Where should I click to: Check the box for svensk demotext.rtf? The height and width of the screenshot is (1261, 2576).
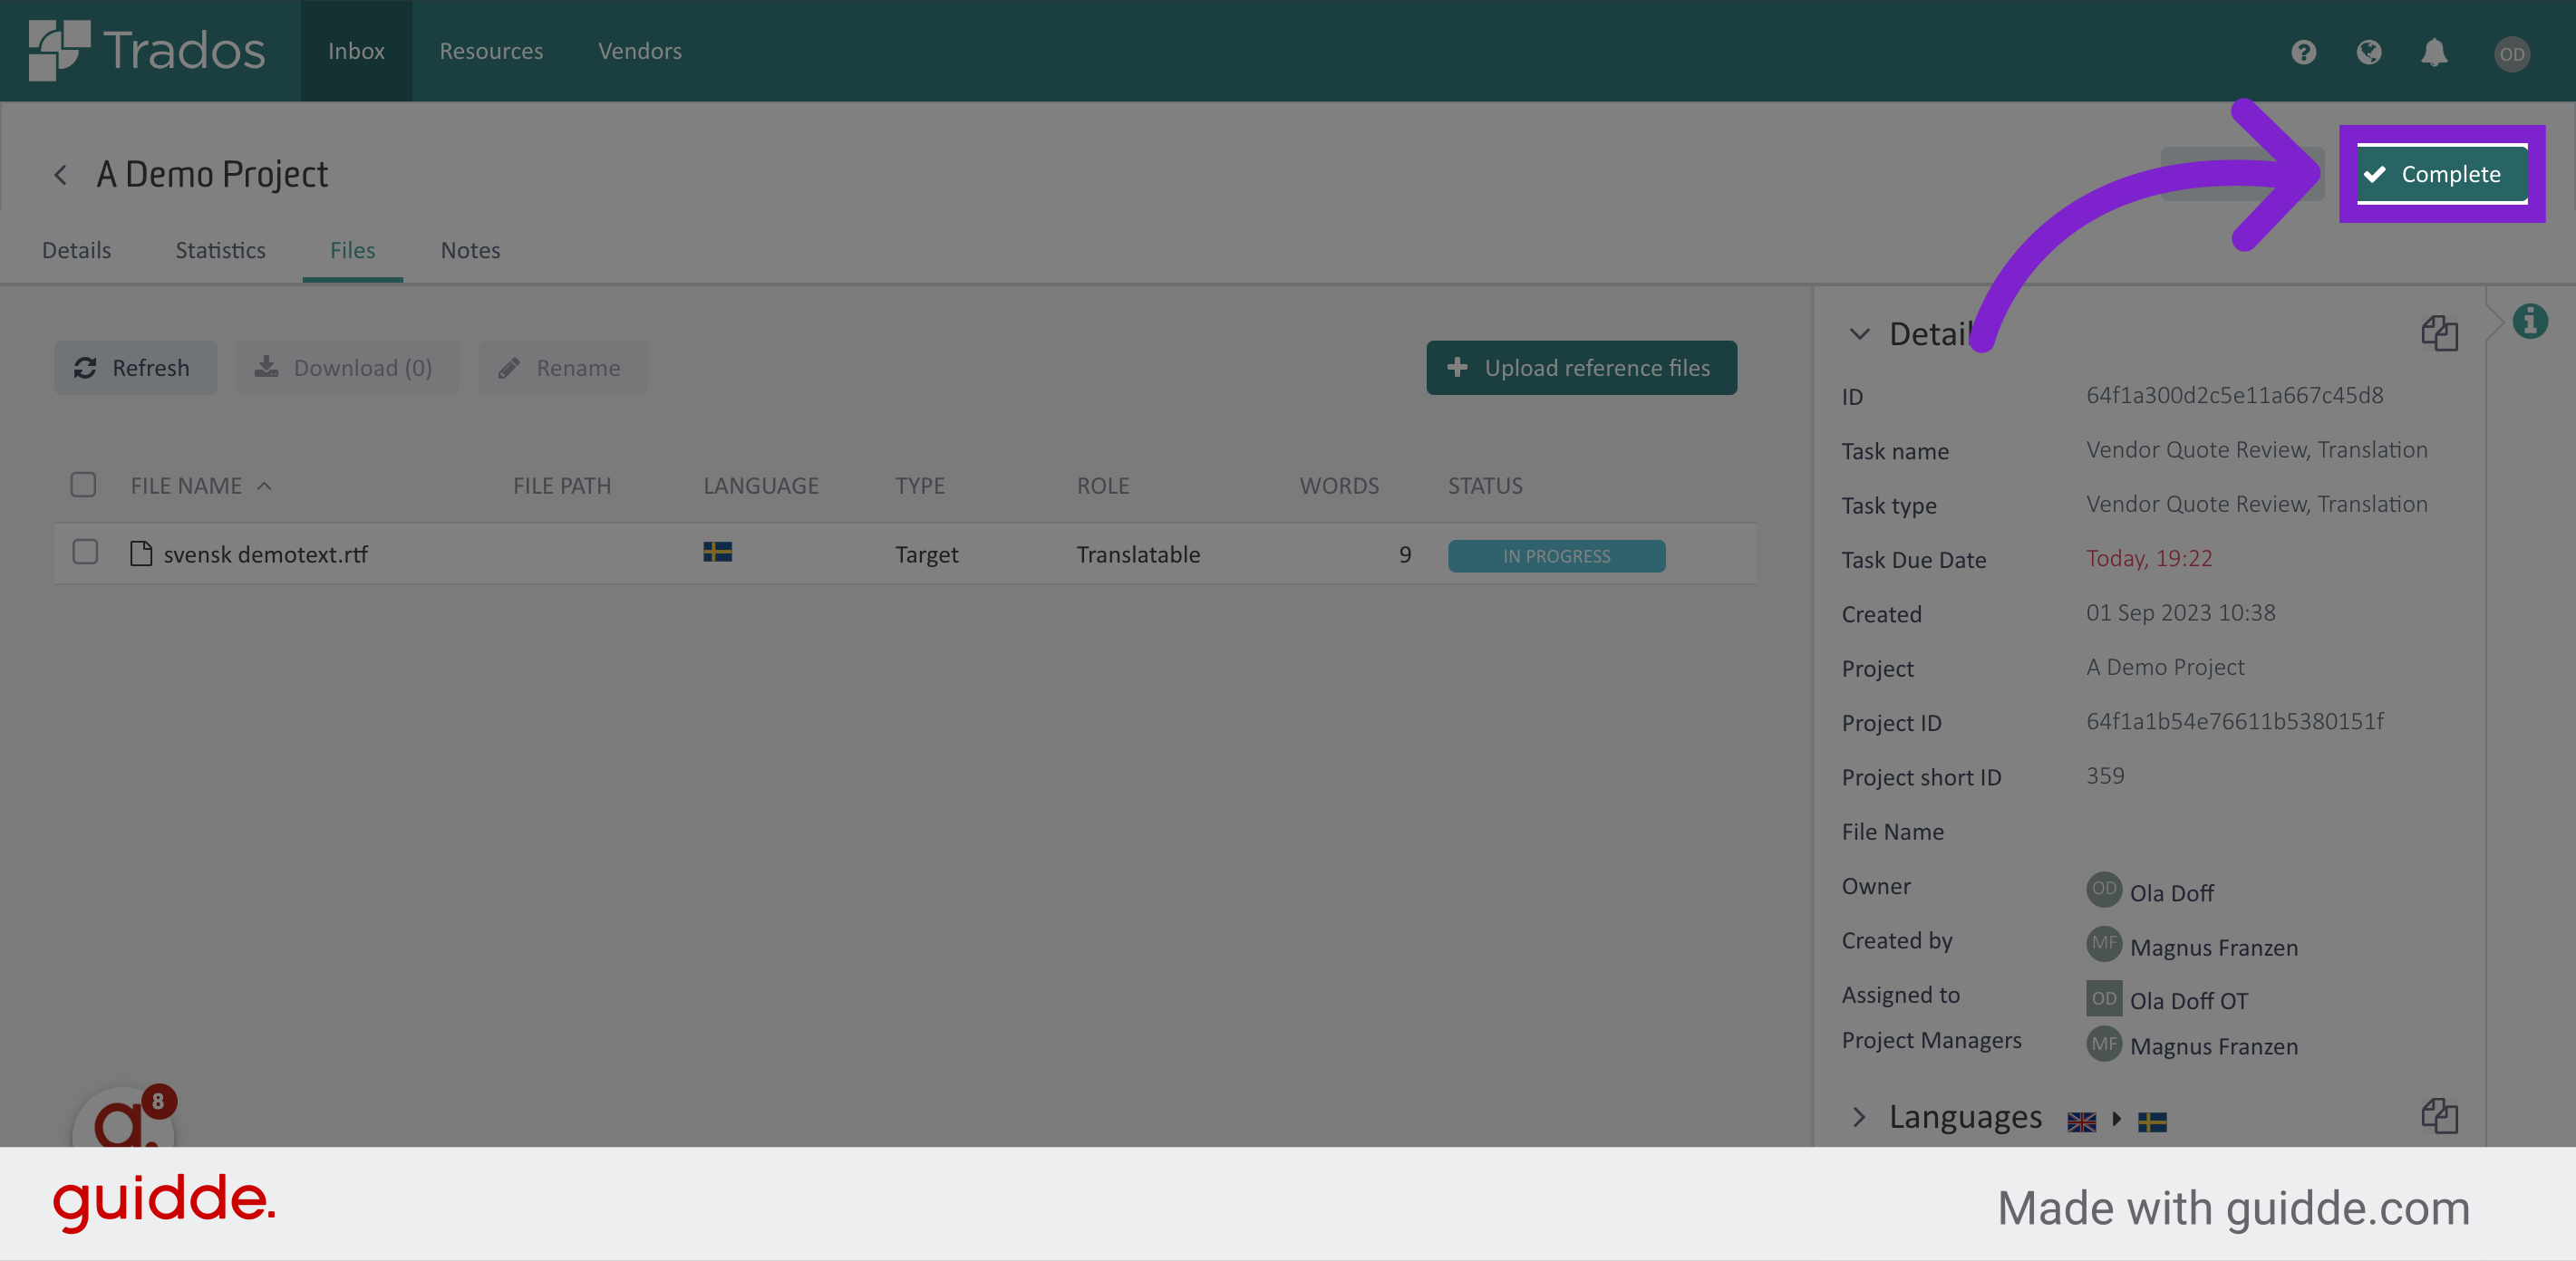click(85, 552)
